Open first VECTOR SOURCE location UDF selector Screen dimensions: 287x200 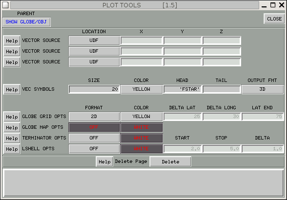pyautogui.click(x=94, y=40)
